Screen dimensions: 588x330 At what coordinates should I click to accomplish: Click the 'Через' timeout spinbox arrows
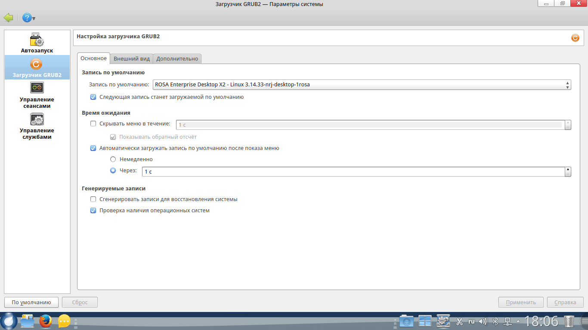coord(568,171)
